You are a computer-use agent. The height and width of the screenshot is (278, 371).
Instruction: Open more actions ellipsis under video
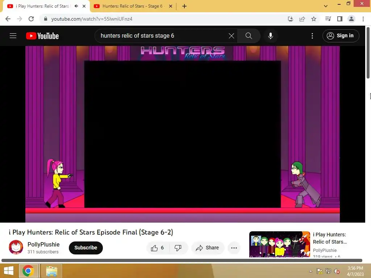(x=234, y=248)
